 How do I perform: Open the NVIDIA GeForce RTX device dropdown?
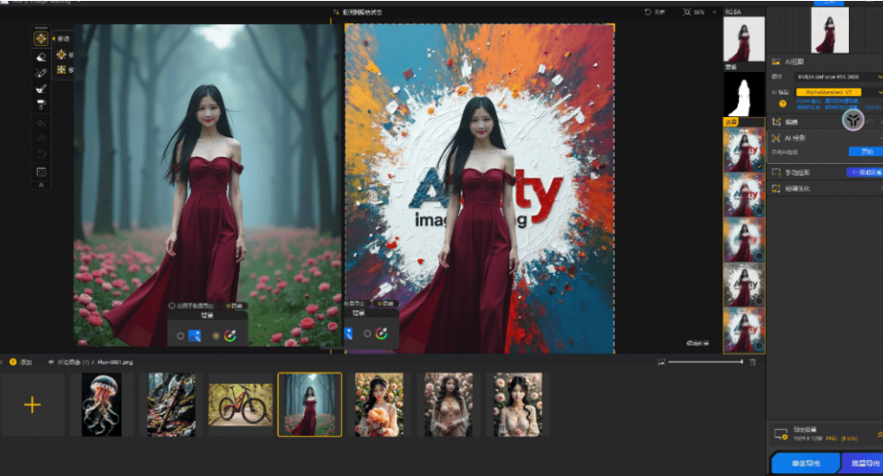point(829,77)
